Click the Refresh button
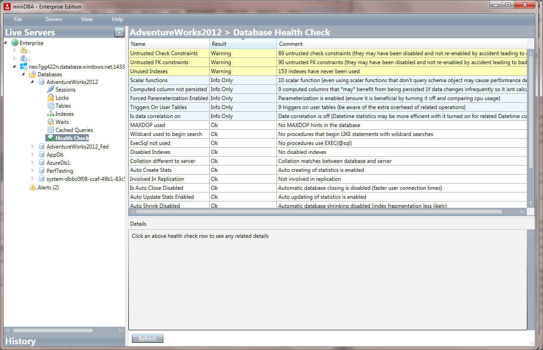This screenshot has height=350, width=543. pos(147,338)
